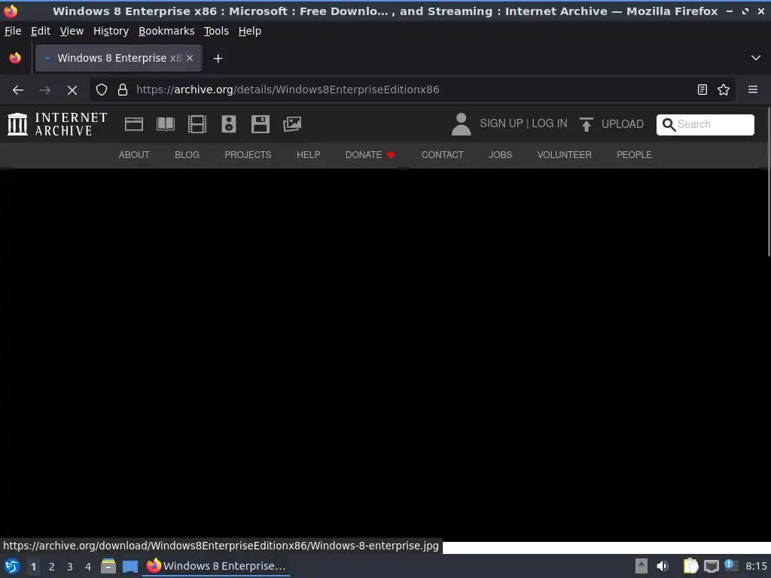Open the Audio (speaker) media icon
The width and height of the screenshot is (771, 578).
pyautogui.click(x=229, y=124)
